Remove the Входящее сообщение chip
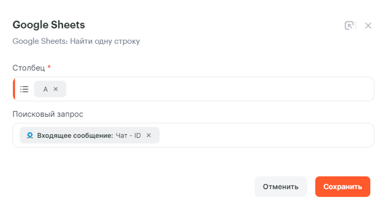 tap(149, 135)
